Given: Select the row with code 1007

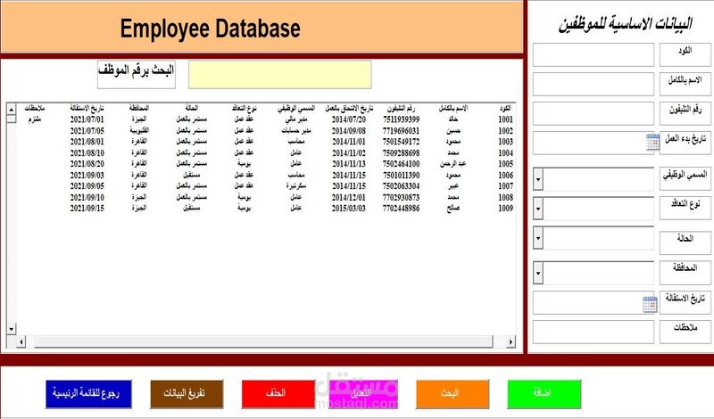Looking at the screenshot, I should (x=265, y=186).
